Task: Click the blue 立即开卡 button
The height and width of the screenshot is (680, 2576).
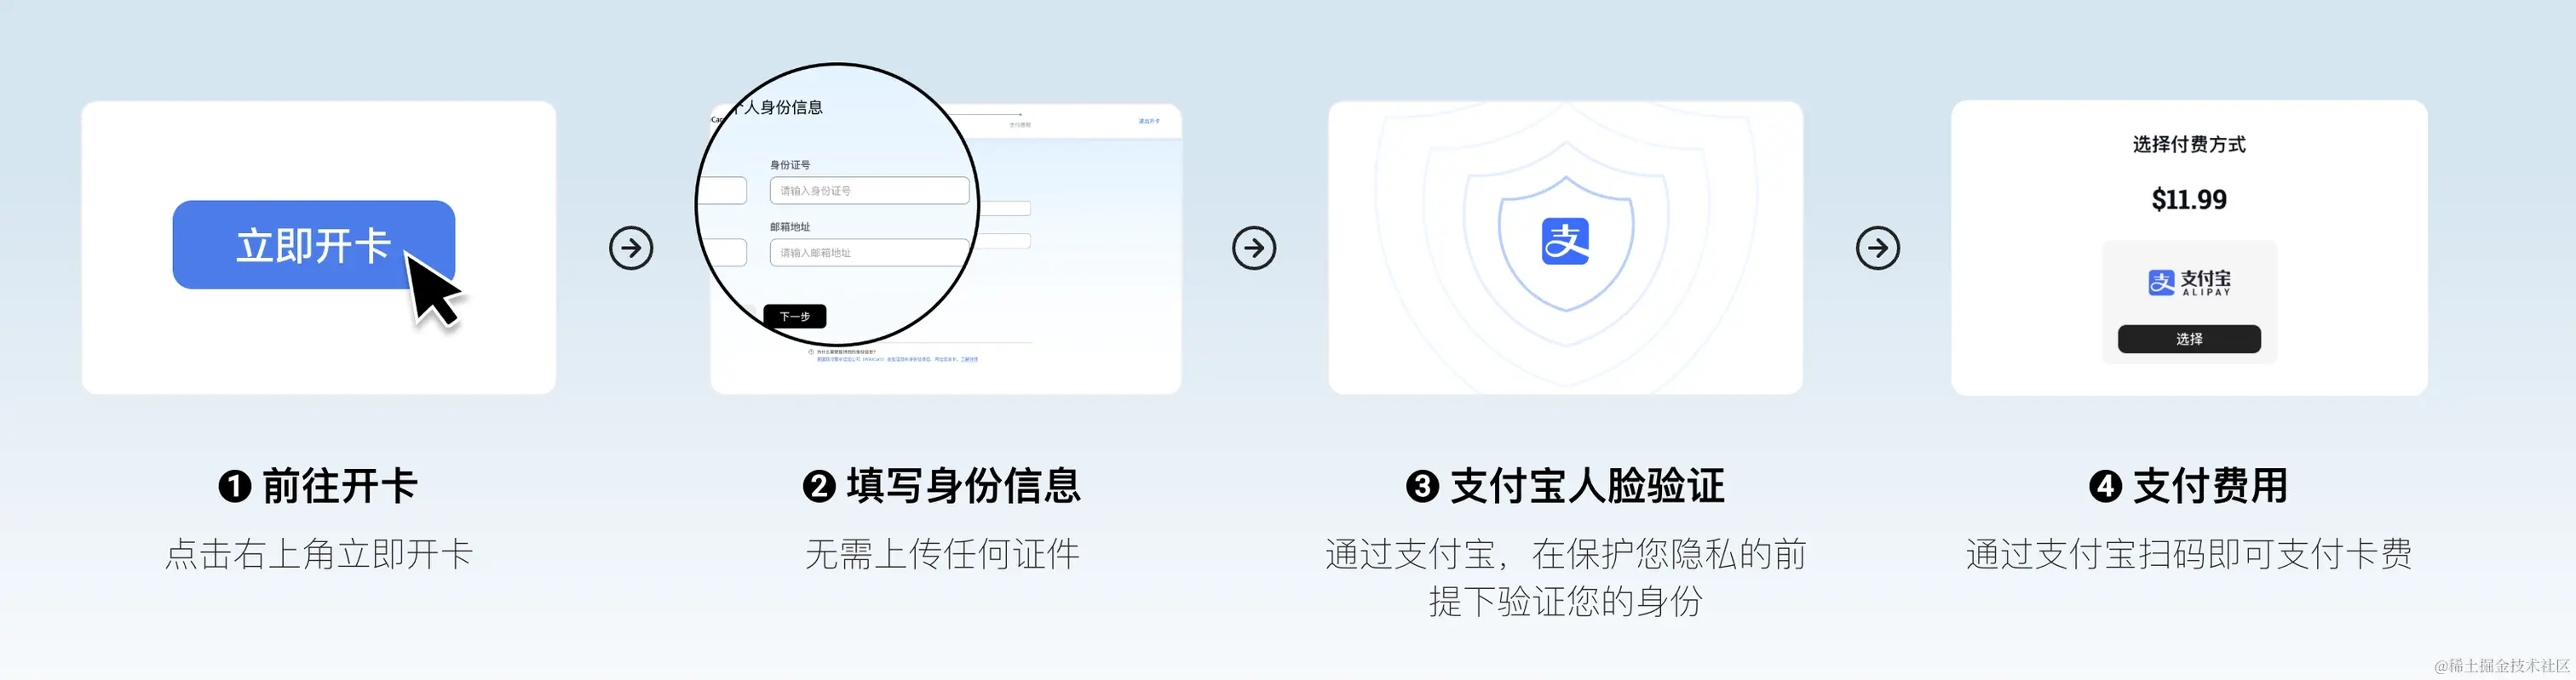Action: coord(313,244)
